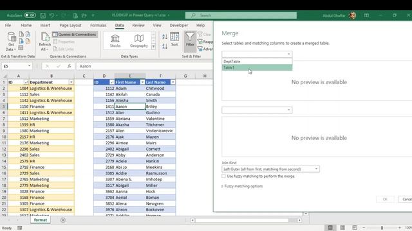Toggle the AutoSave switch
This screenshot has height=231, width=412.
point(30,15)
